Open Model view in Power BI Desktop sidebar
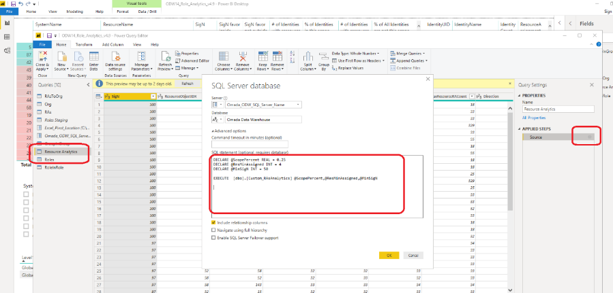Image resolution: width=613 pixels, height=293 pixels. point(7,50)
